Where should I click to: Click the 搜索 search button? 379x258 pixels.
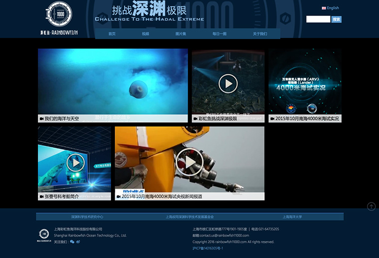point(336,19)
